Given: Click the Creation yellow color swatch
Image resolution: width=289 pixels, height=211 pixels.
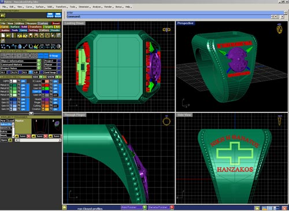Looking at the screenshot, I should pos(47,110).
